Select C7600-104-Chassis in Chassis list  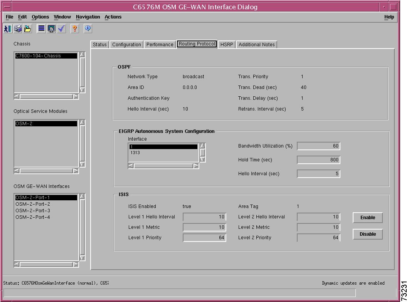(46, 56)
